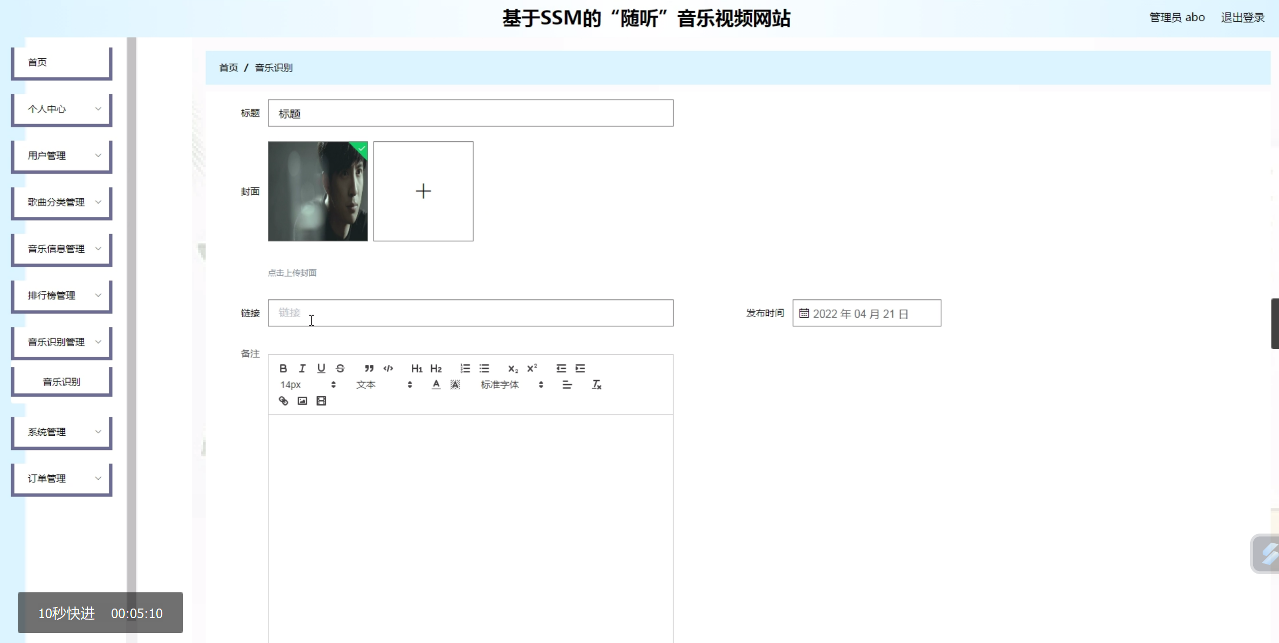The image size is (1279, 643).
Task: Insert a hyperlink using link icon
Action: tap(283, 401)
